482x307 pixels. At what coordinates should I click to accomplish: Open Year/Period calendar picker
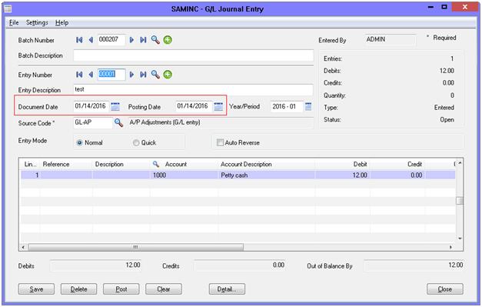[308, 106]
